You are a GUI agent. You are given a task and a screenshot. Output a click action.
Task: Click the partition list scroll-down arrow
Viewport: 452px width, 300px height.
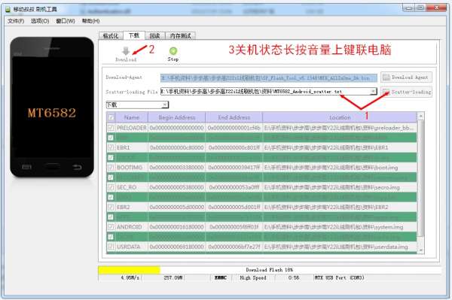coord(420,250)
